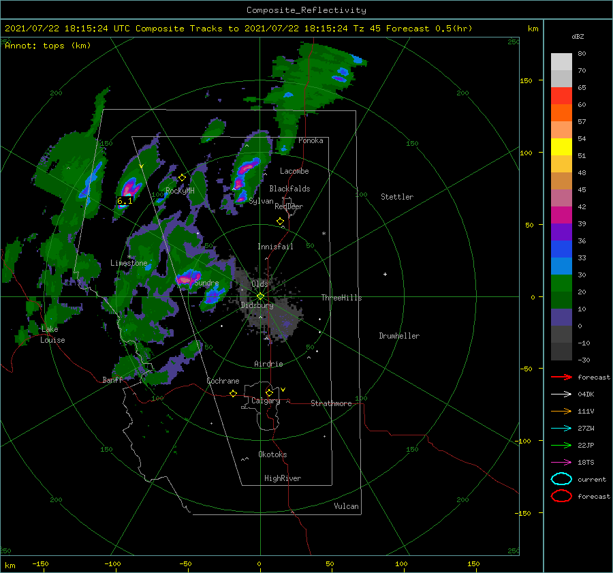Click the Strathmore city label
613x573 pixels.
tap(331, 403)
